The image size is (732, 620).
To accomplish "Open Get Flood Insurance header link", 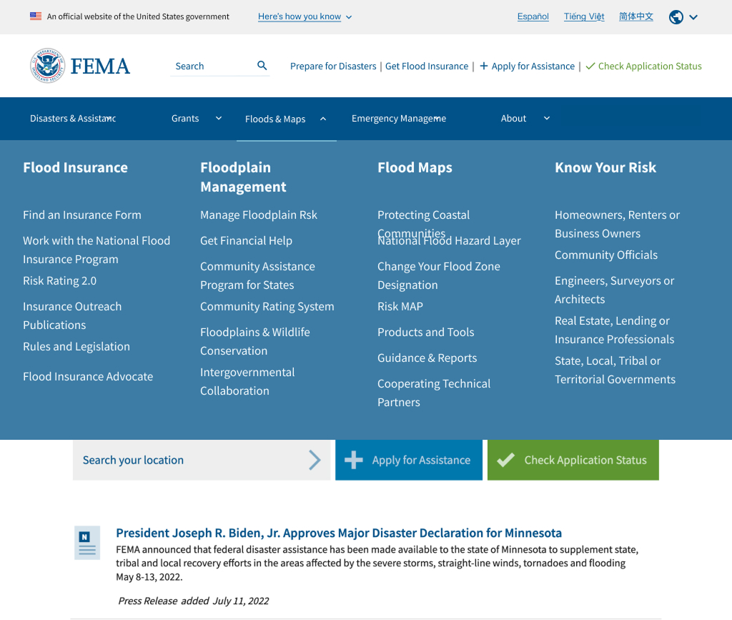I will pos(426,67).
